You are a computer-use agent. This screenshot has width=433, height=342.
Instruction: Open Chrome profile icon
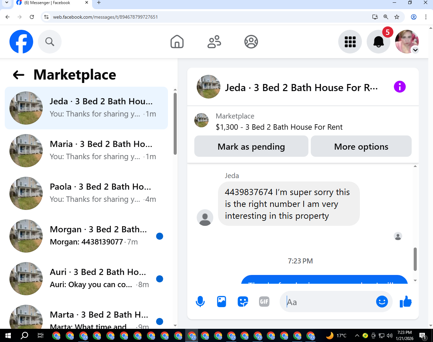pos(414,17)
